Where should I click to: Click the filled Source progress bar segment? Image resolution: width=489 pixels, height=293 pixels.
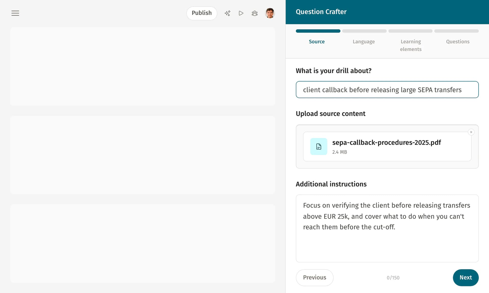click(x=318, y=31)
